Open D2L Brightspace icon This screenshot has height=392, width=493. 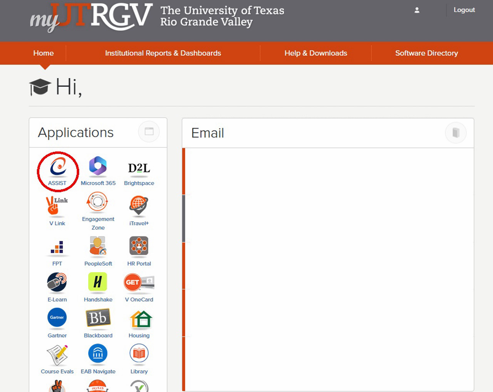139,168
